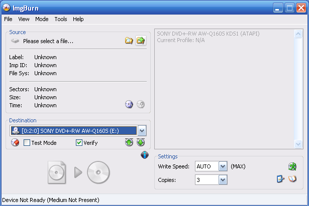Enable the Test Mode checkbox
This screenshot has height=206, width=309.
tap(27, 142)
